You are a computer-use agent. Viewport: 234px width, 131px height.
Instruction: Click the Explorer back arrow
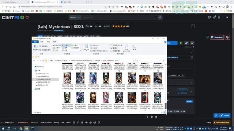34,61
